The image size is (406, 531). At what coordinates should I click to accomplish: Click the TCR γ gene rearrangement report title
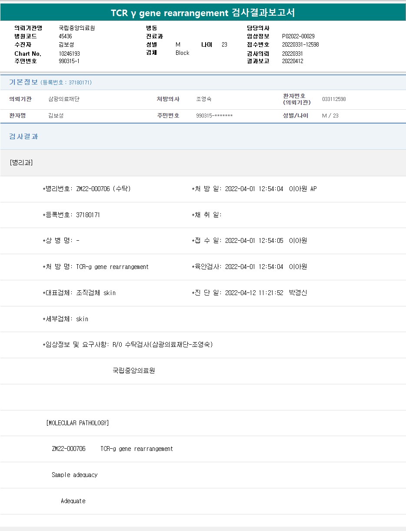click(203, 13)
